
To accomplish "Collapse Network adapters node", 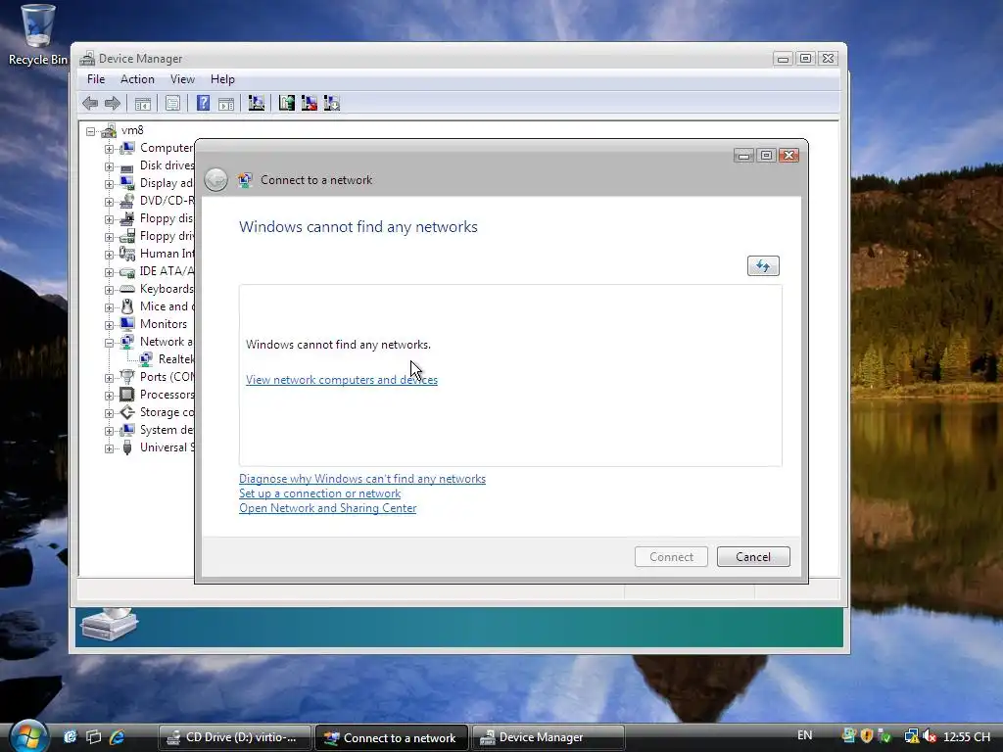I will pos(109,343).
